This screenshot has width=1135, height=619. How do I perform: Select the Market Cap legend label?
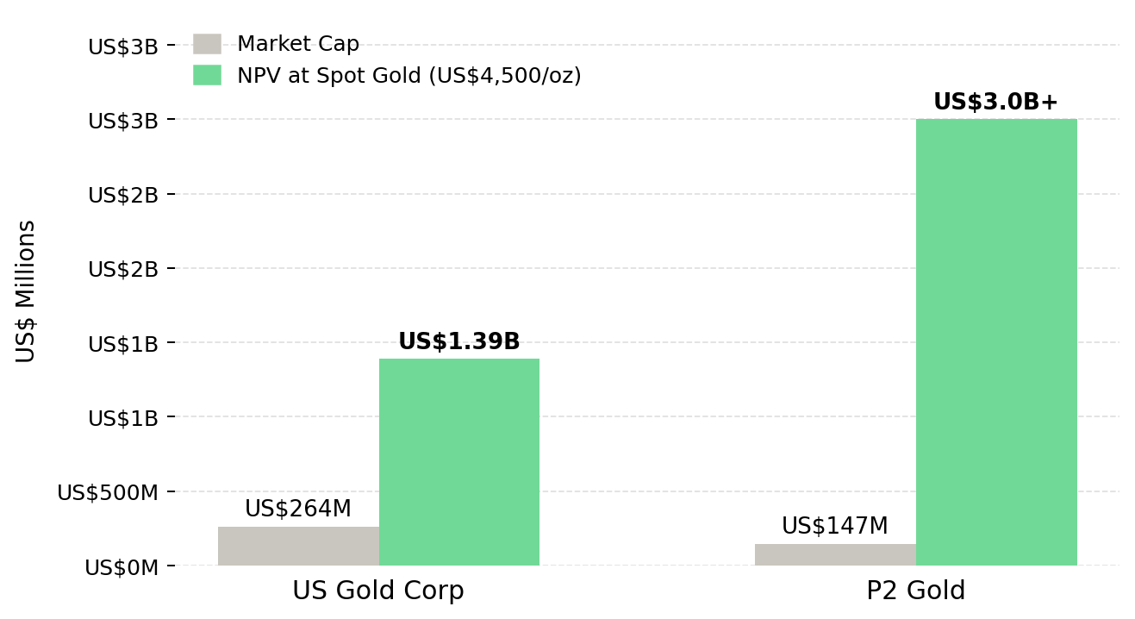click(x=298, y=44)
